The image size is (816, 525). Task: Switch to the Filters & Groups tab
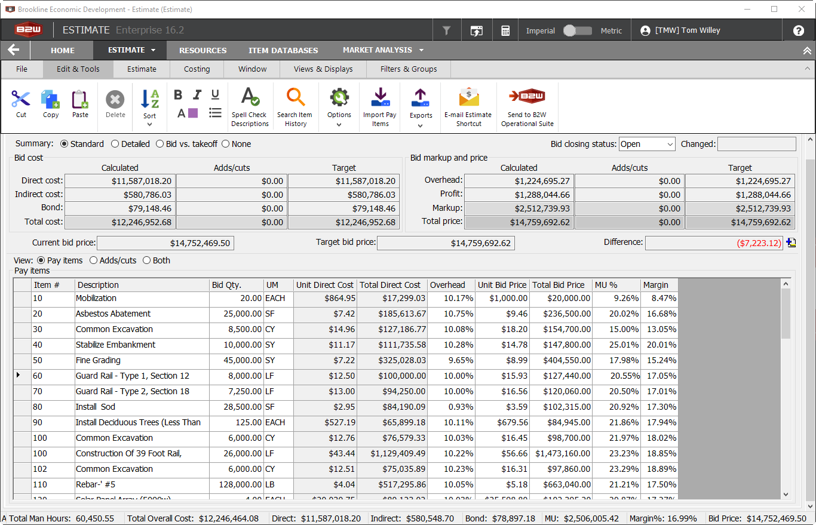click(409, 69)
